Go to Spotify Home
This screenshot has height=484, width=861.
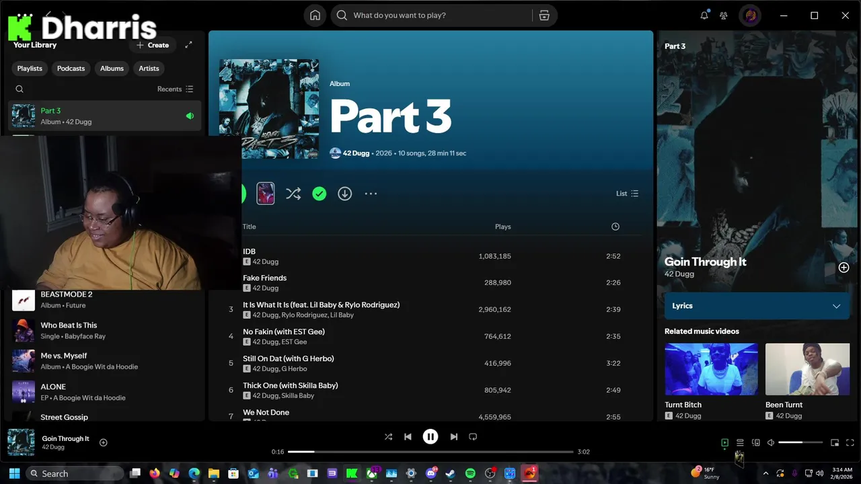(315, 15)
